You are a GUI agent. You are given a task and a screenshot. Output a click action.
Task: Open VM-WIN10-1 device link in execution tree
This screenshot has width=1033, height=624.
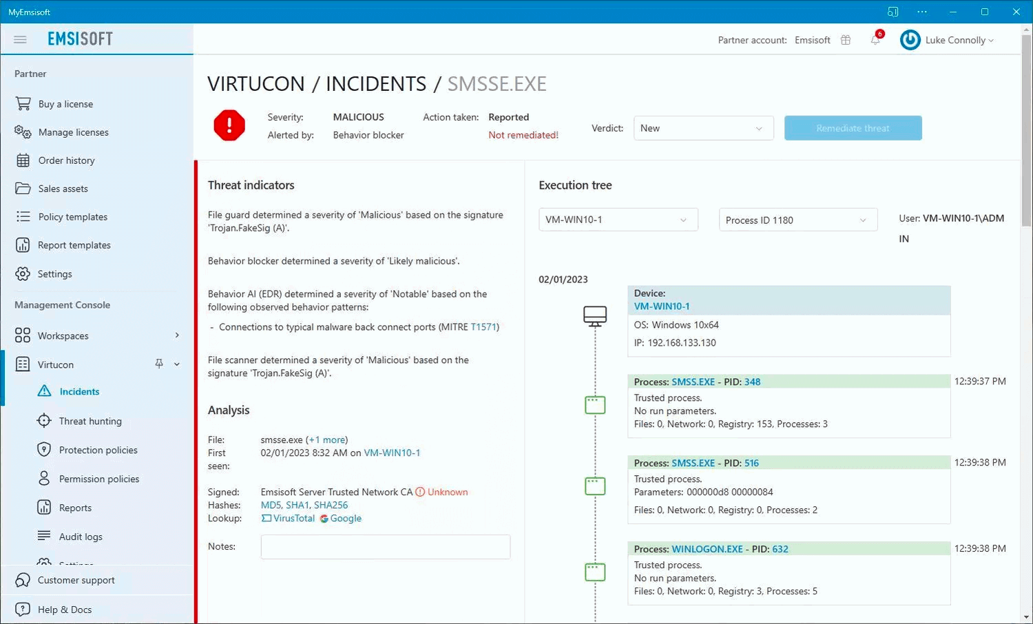pyautogui.click(x=661, y=306)
